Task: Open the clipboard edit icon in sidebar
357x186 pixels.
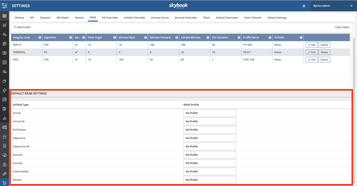Action: pyautogui.click(x=4, y=109)
